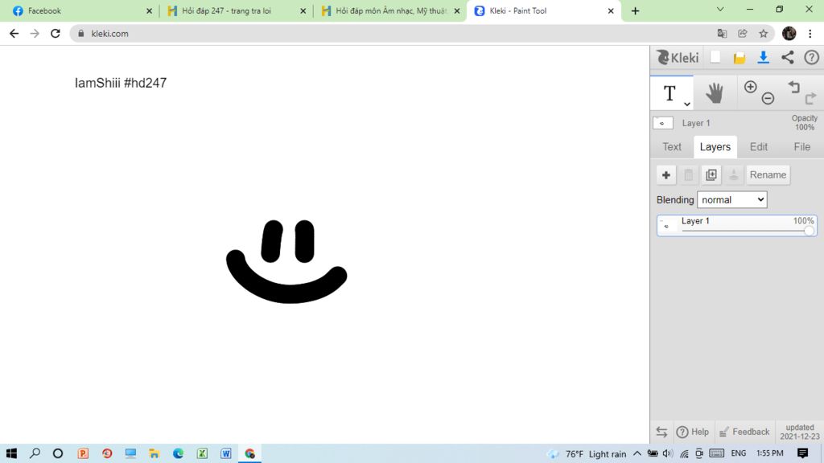The image size is (824, 463).
Task: Close the Kleki - Paint Tool tab
Action: pyautogui.click(x=611, y=10)
